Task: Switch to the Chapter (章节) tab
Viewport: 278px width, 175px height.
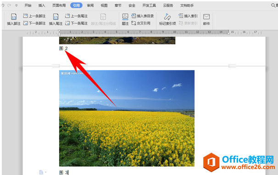Action: pos(118,6)
